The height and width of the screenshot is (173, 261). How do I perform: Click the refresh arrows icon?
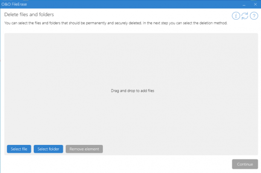tap(245, 16)
